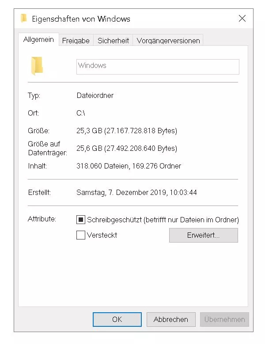
Task: Click the Übernehmen button
Action: (224, 319)
